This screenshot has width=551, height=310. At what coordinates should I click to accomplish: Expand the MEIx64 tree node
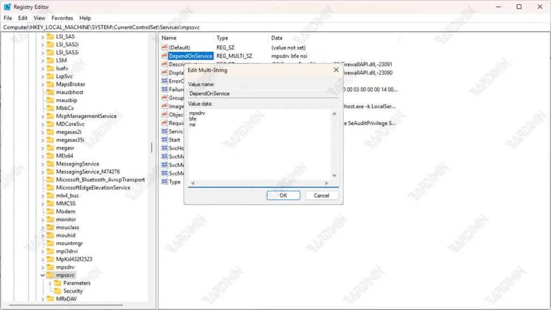(43, 156)
